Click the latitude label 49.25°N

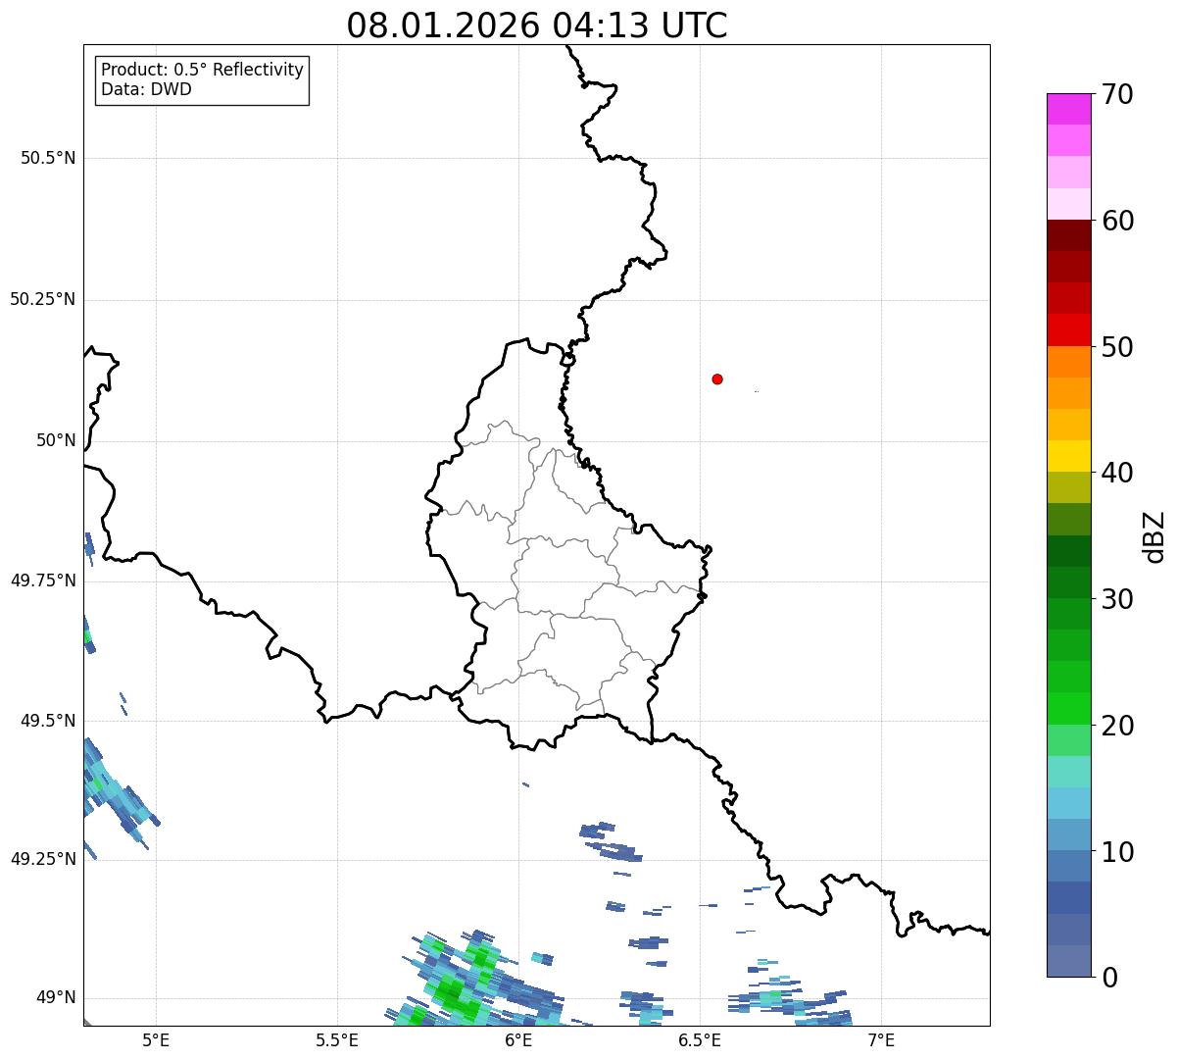pyautogui.click(x=43, y=859)
